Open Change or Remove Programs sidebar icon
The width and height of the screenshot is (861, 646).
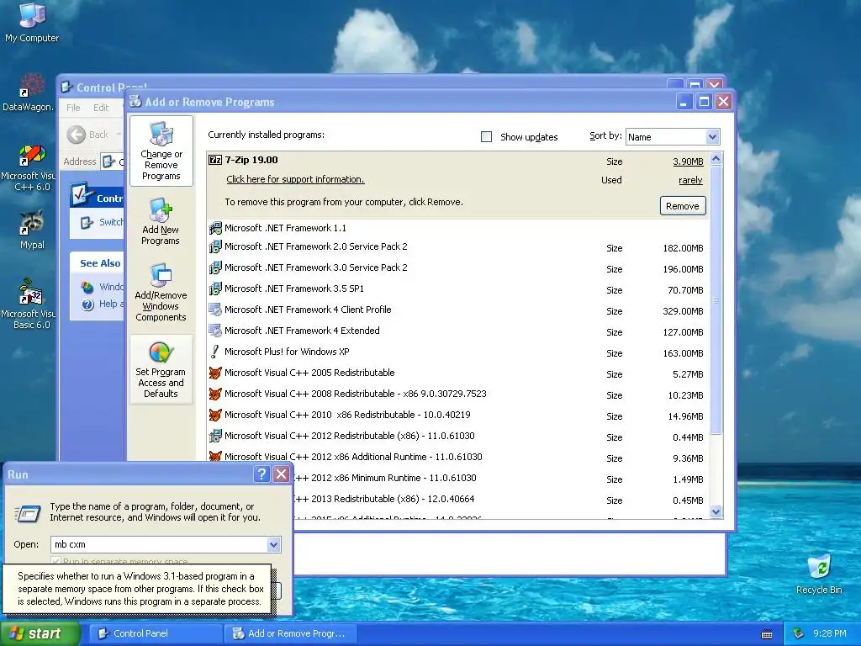pos(161,151)
